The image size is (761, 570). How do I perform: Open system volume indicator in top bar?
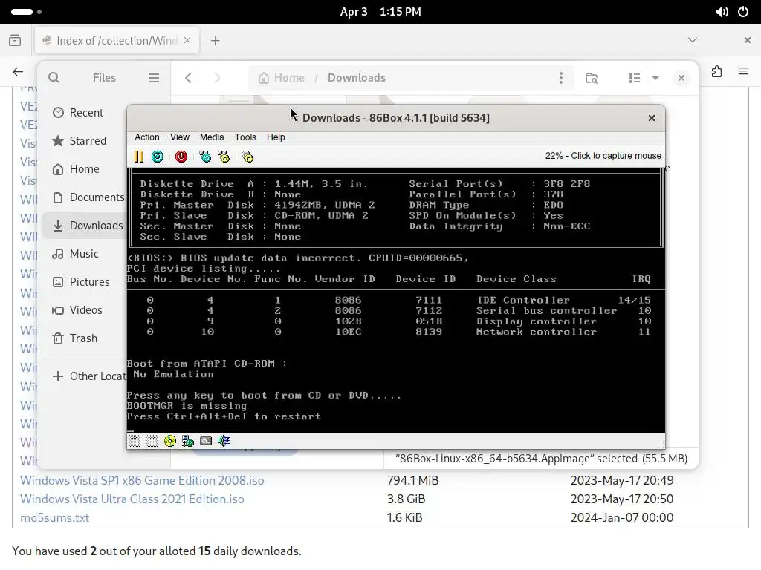point(722,12)
